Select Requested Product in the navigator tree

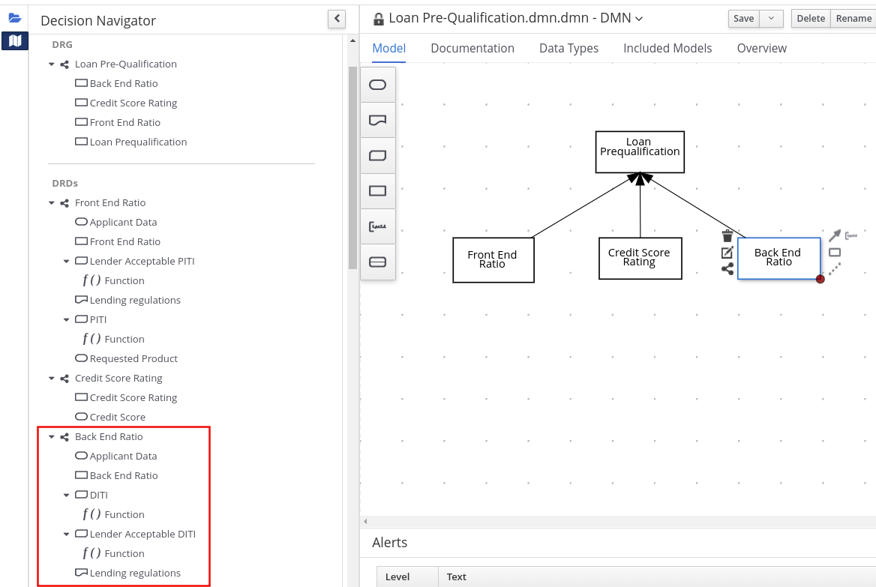click(x=133, y=358)
